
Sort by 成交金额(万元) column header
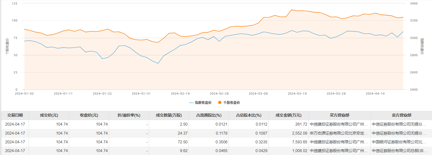288,115
